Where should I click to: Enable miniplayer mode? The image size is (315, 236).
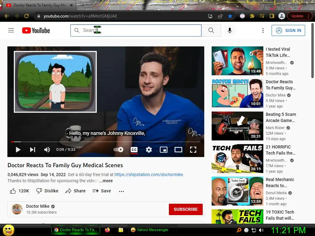(164, 150)
